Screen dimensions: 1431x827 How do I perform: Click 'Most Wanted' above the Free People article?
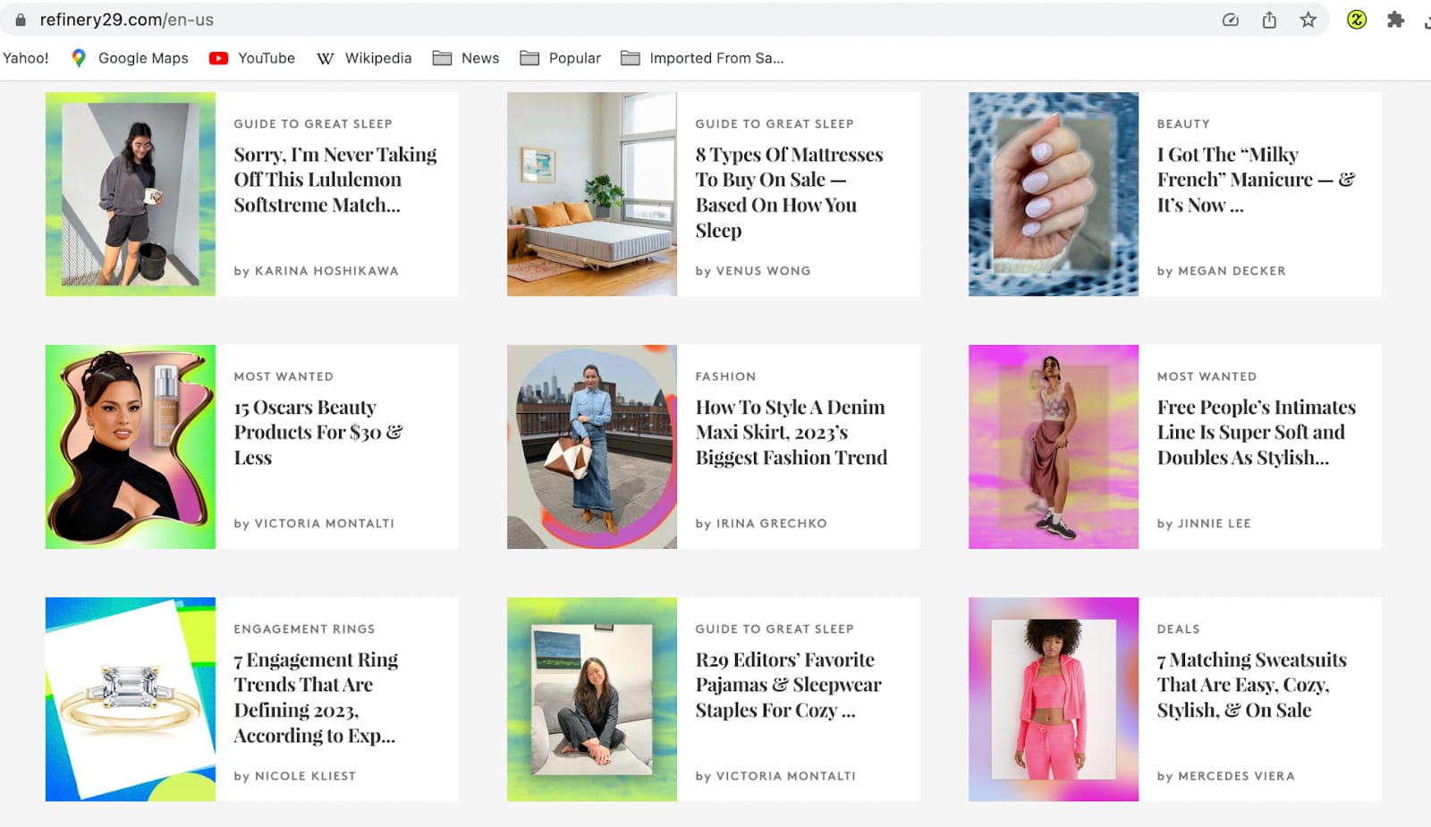pyautogui.click(x=1207, y=376)
